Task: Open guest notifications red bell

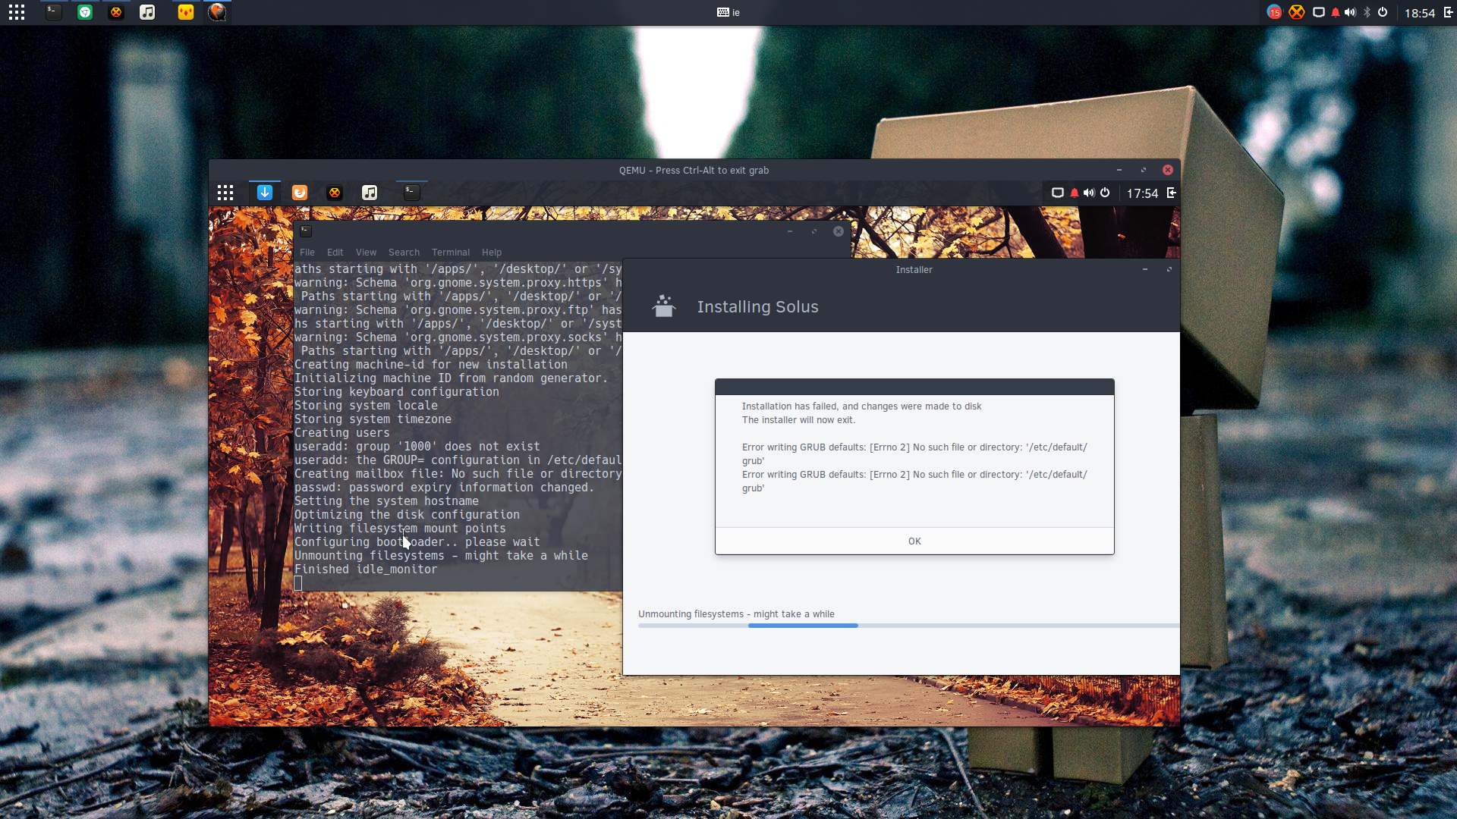Action: click(1075, 193)
